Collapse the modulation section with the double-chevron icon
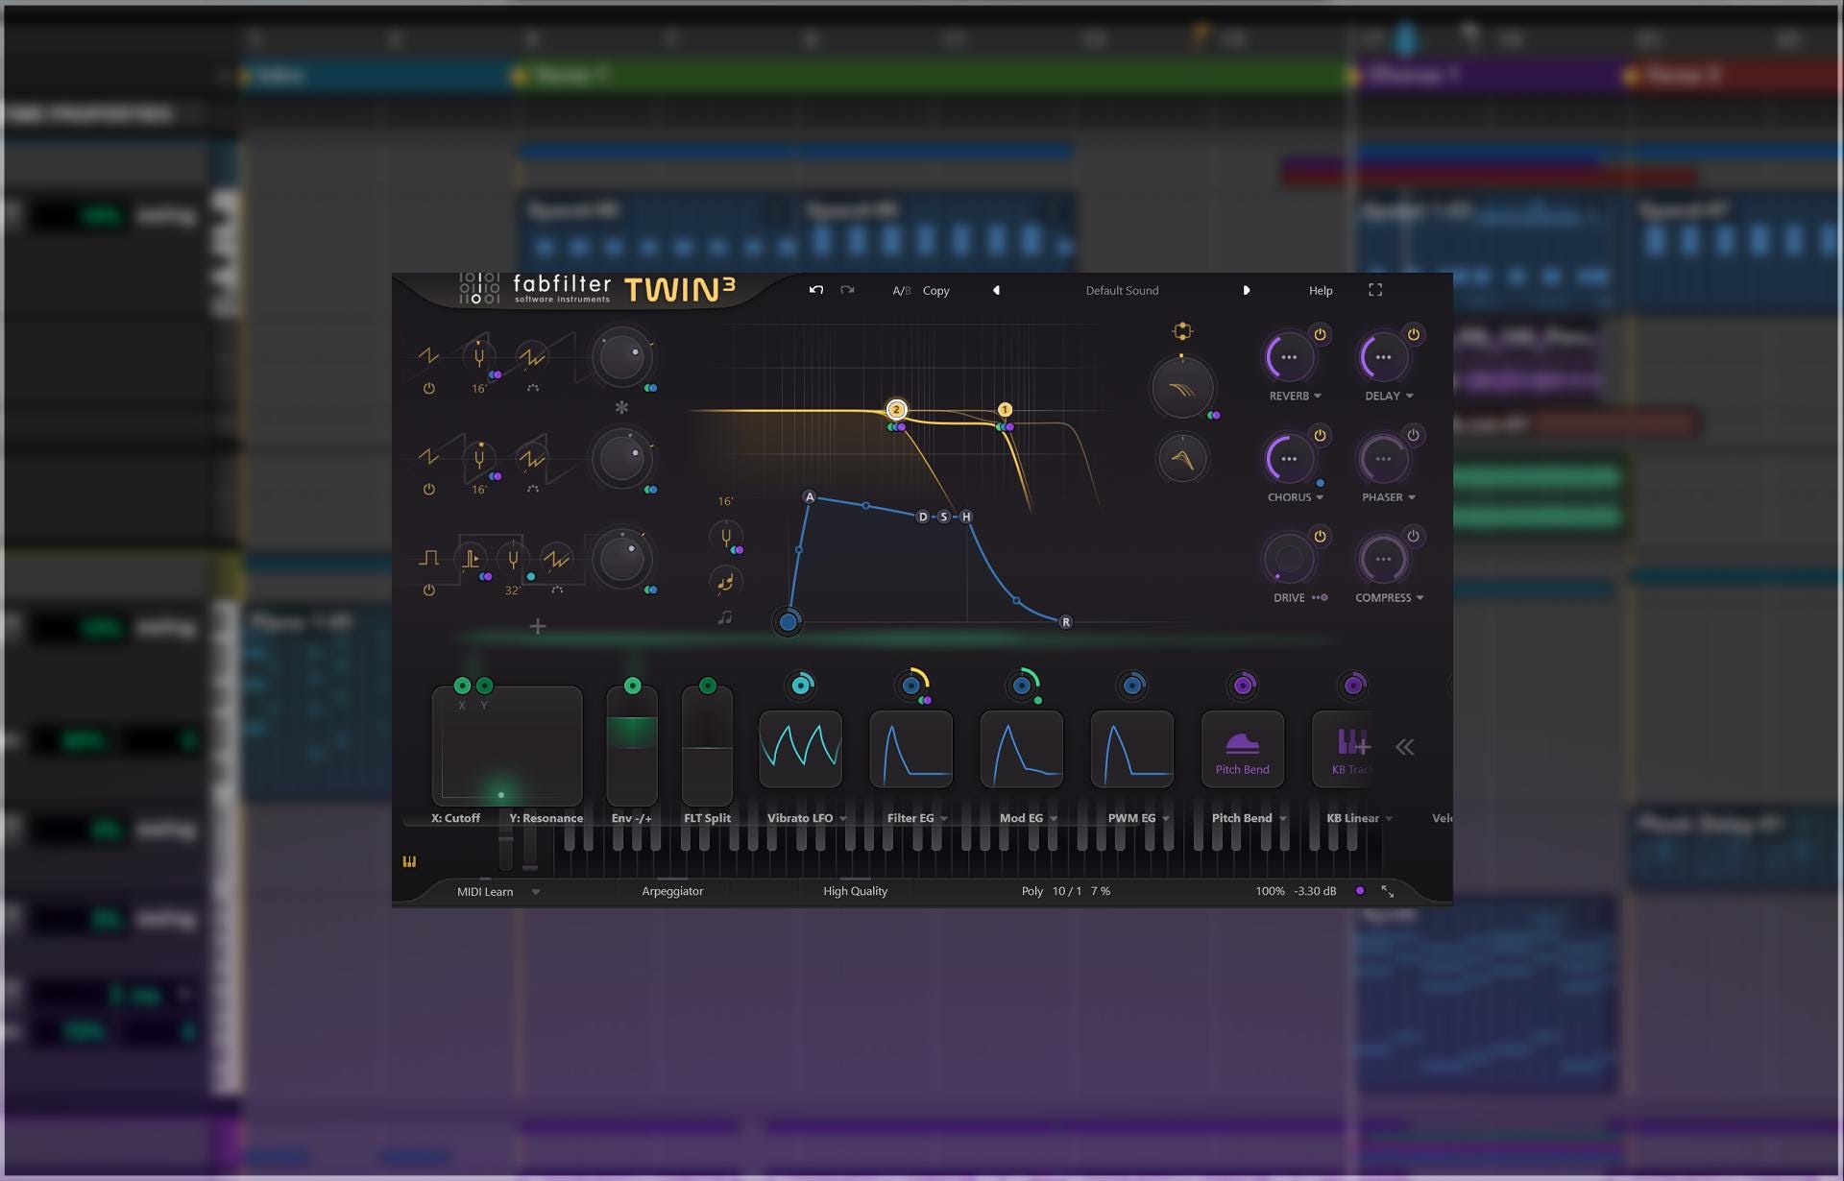Screen dimensions: 1844x1181 [1404, 747]
